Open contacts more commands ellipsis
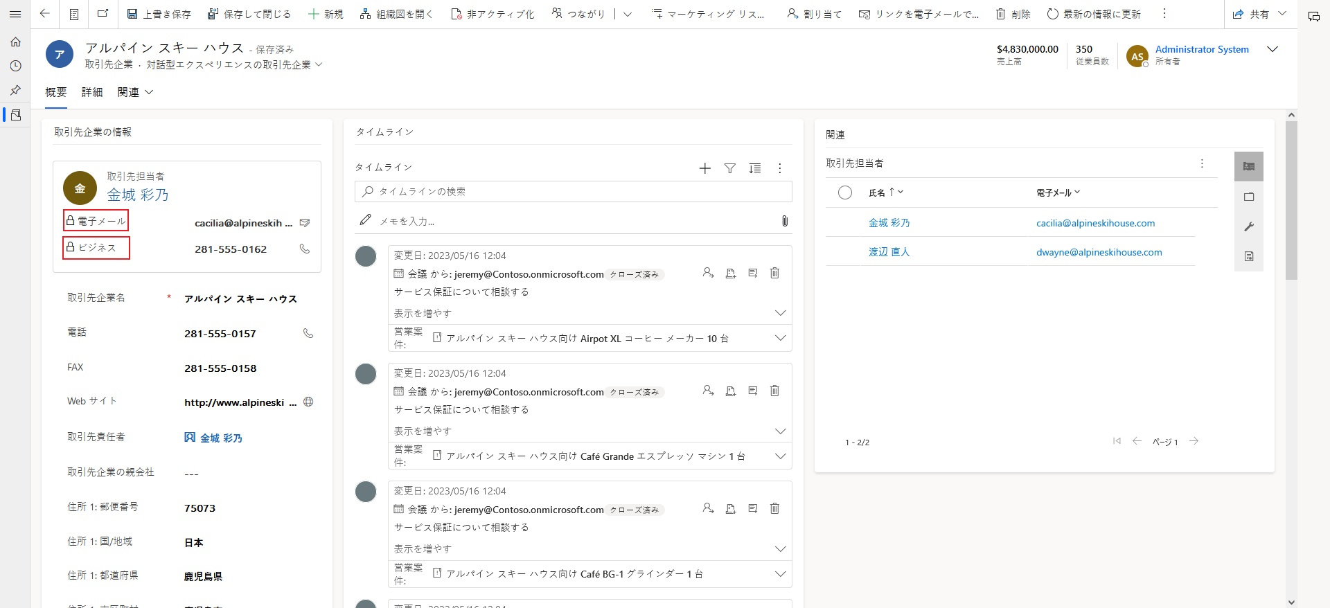This screenshot has height=608, width=1330. [x=1202, y=163]
